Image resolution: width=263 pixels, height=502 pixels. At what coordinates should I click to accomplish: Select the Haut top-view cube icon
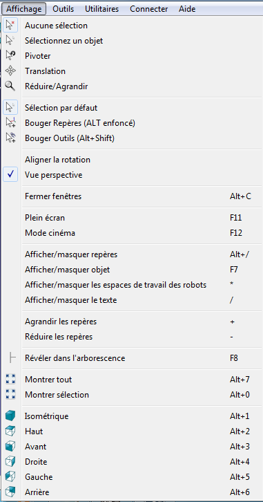10,431
